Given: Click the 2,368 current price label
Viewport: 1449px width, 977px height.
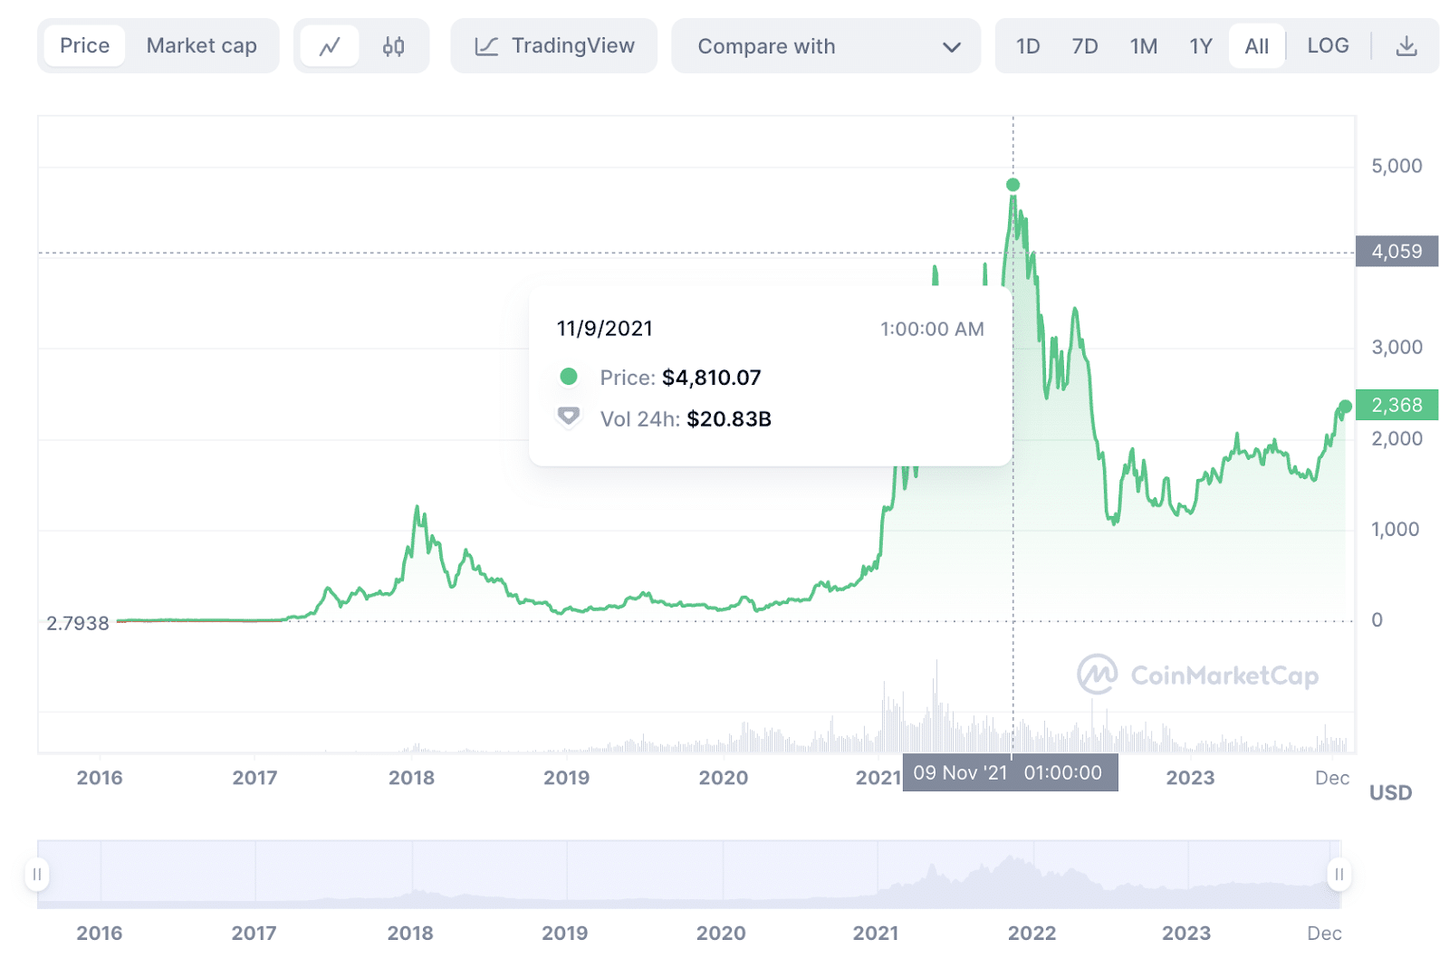Looking at the screenshot, I should click(x=1396, y=405).
